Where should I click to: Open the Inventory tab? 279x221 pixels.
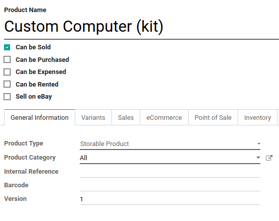tap(257, 117)
